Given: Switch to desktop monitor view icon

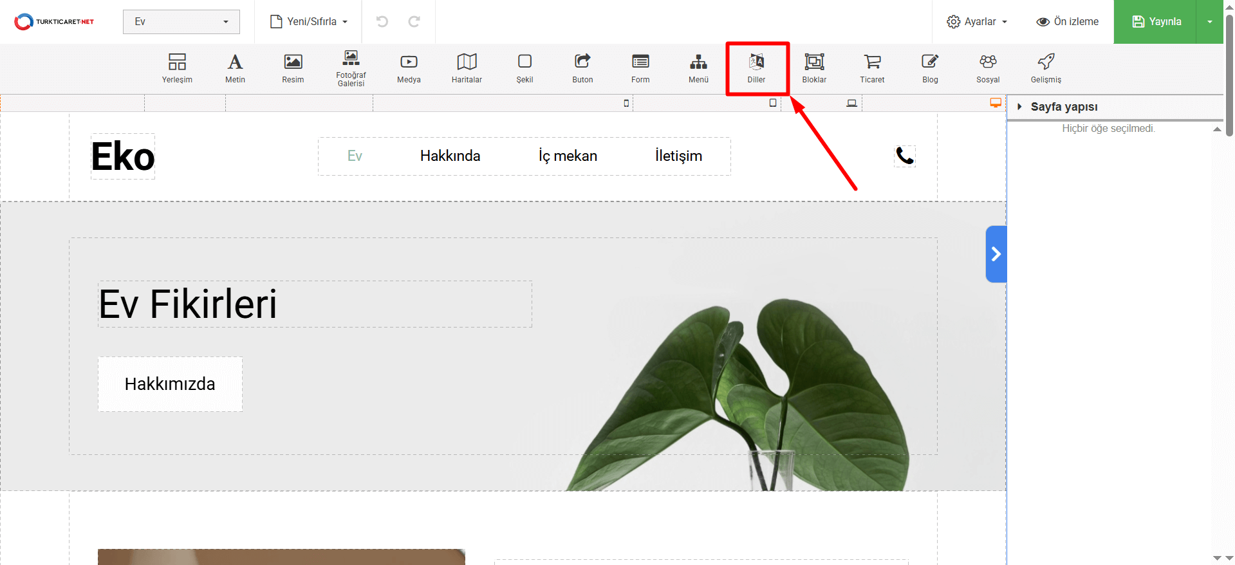Looking at the screenshot, I should [x=996, y=102].
